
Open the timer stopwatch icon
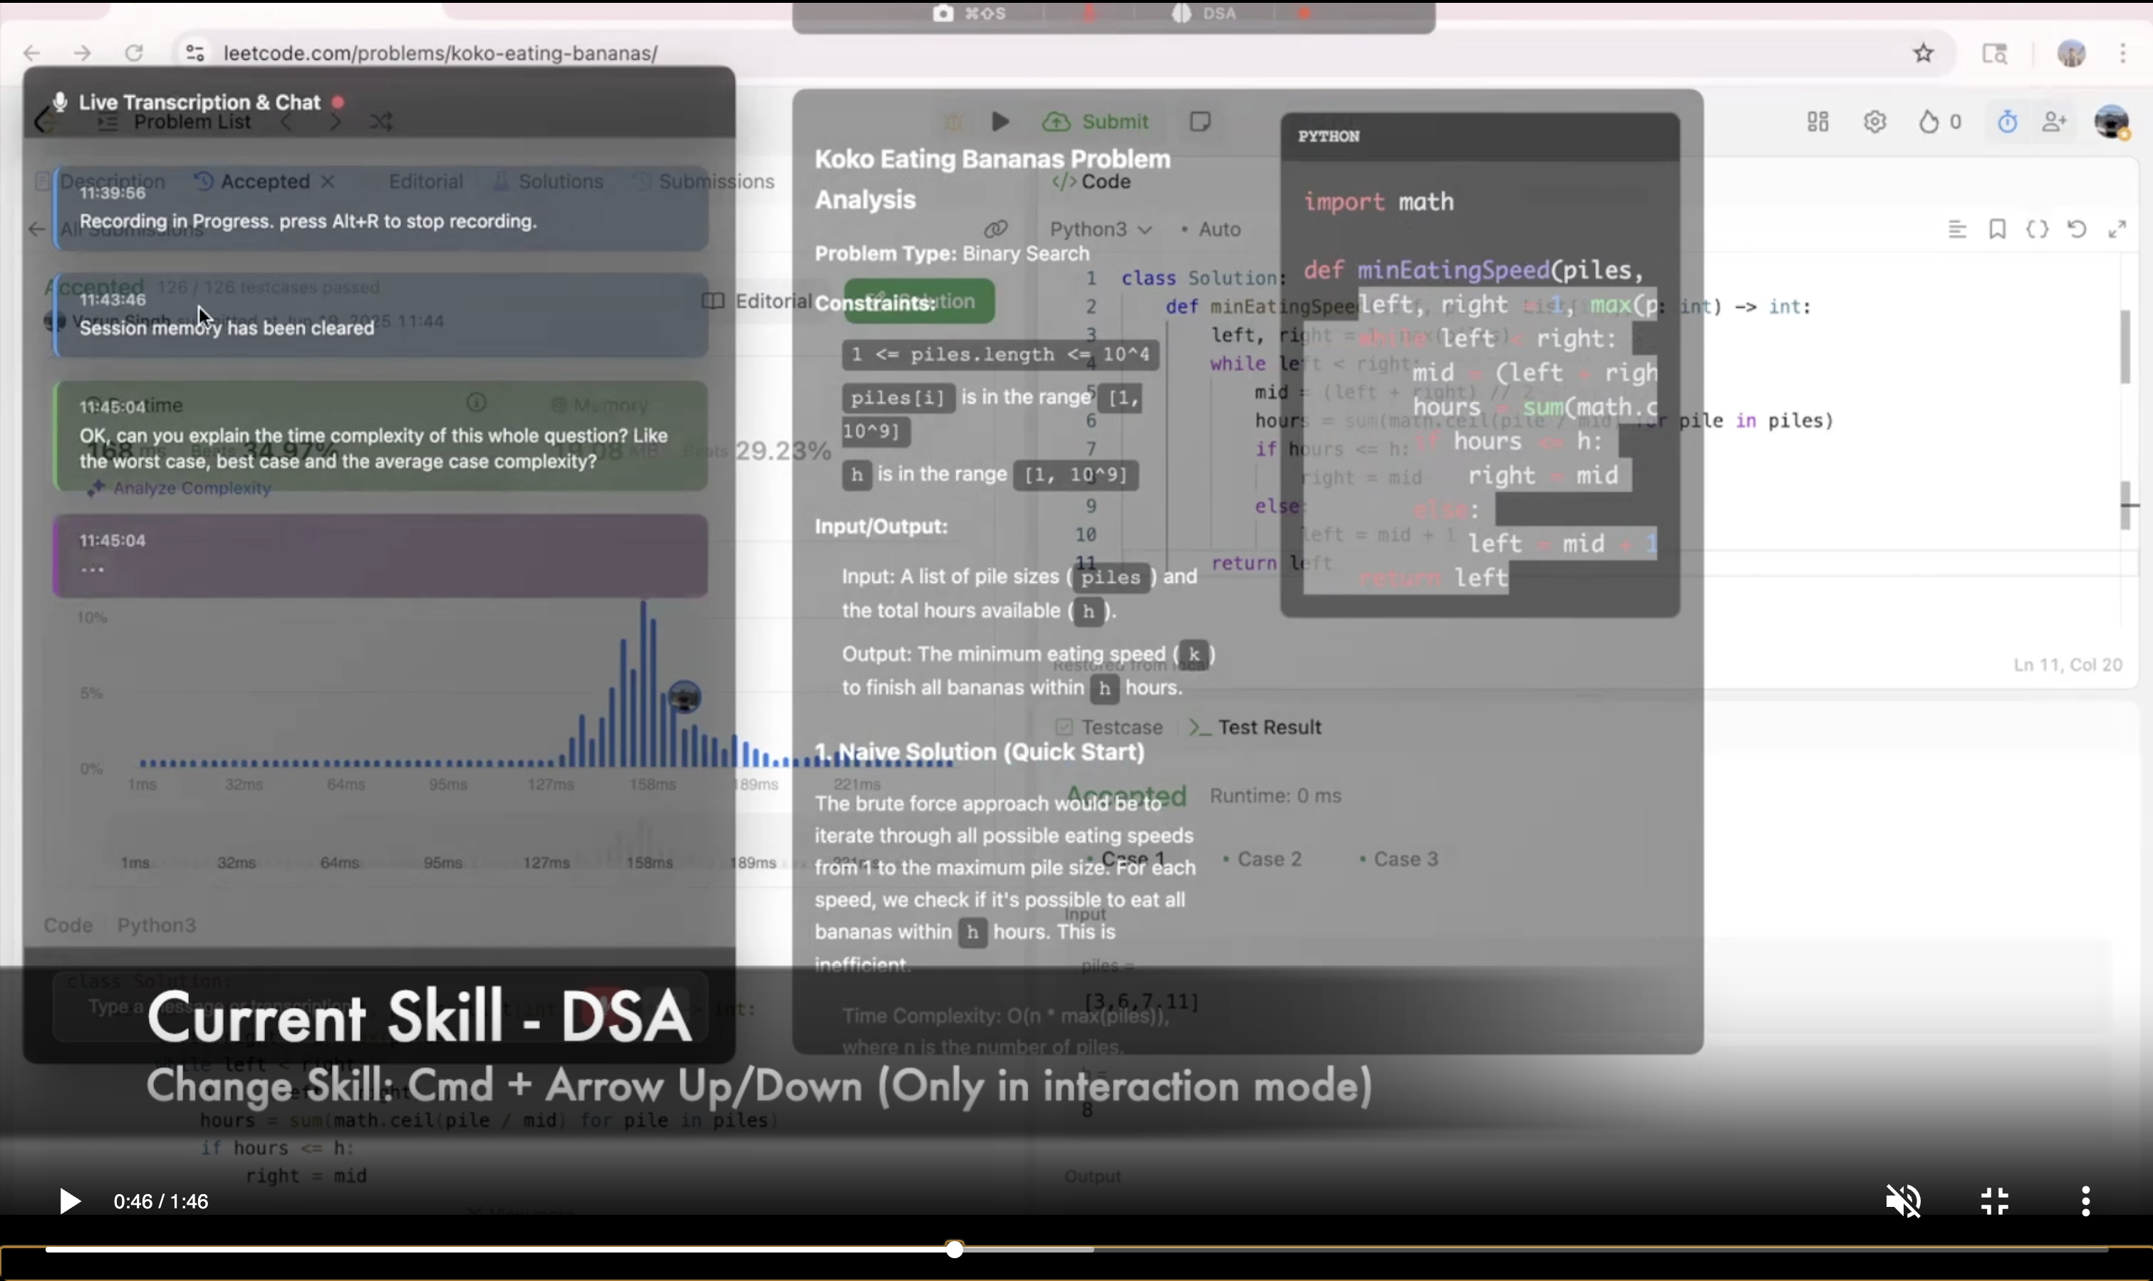click(2007, 122)
